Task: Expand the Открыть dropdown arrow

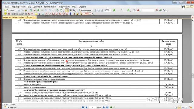Action: click(16, 10)
